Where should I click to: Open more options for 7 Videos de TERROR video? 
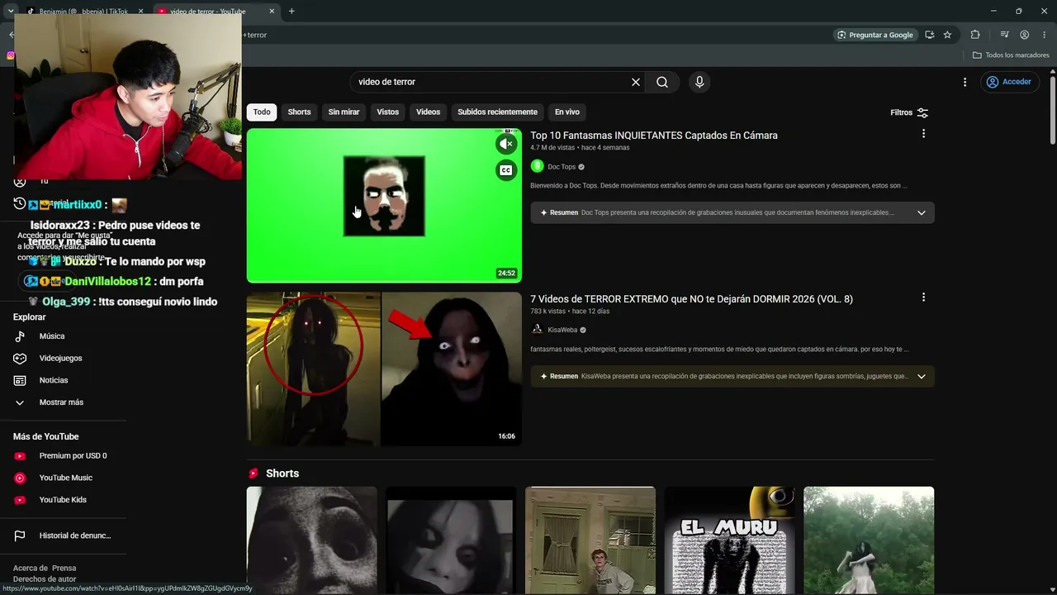click(923, 297)
